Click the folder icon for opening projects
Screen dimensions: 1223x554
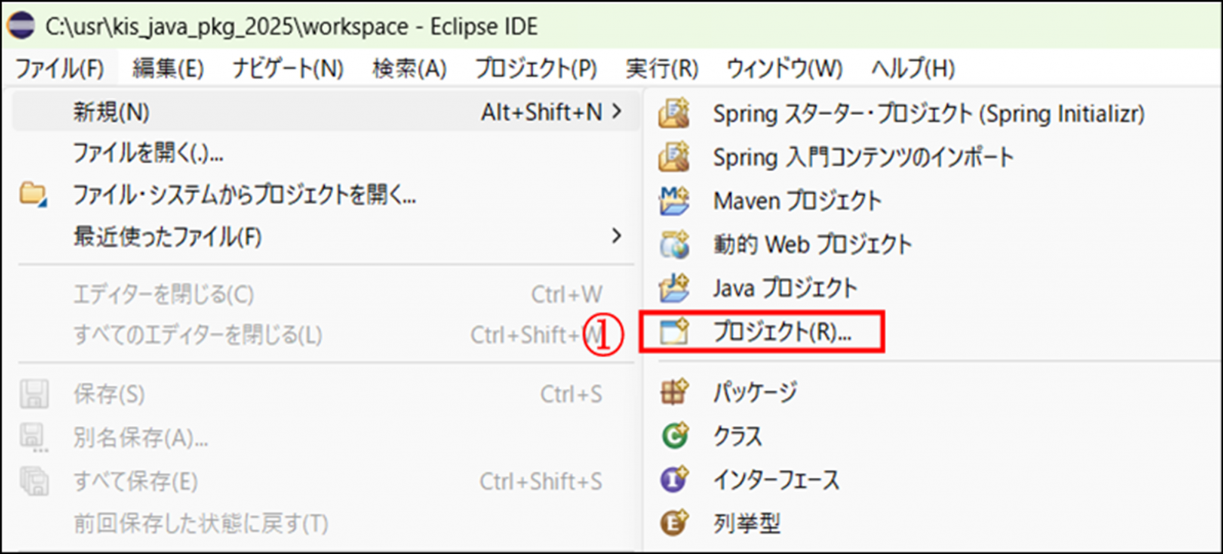click(33, 194)
